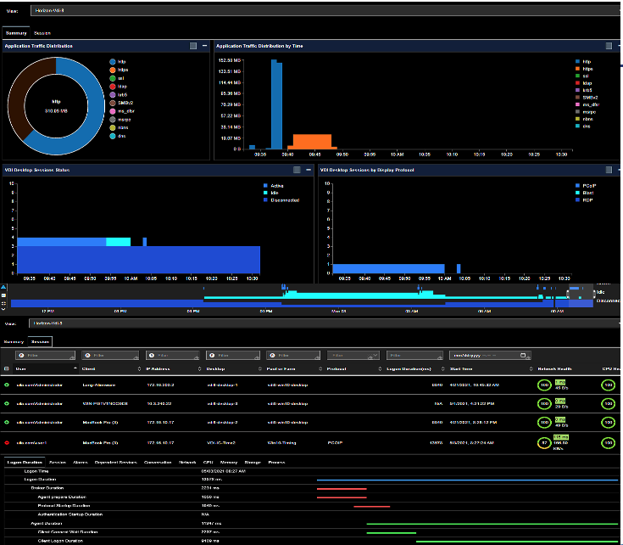The image size is (623, 545).
Task: Switch to the Session tab at top
Action: tap(42, 33)
